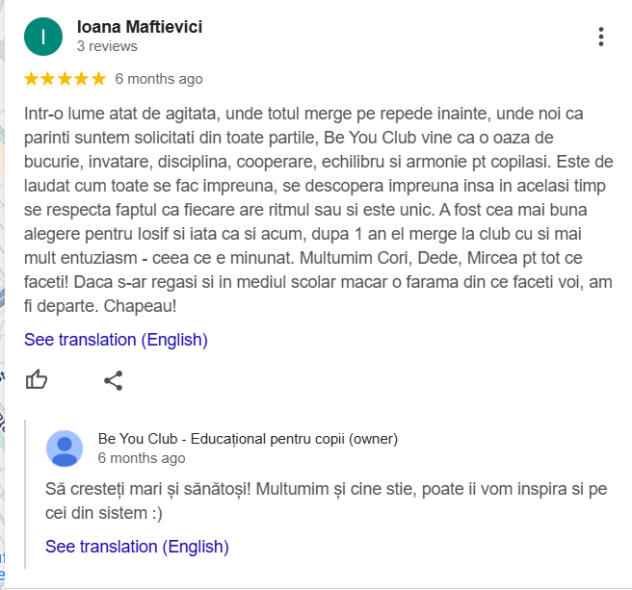This screenshot has width=632, height=590.
Task: Click the owner's blue profile avatar
Action: [x=65, y=449]
